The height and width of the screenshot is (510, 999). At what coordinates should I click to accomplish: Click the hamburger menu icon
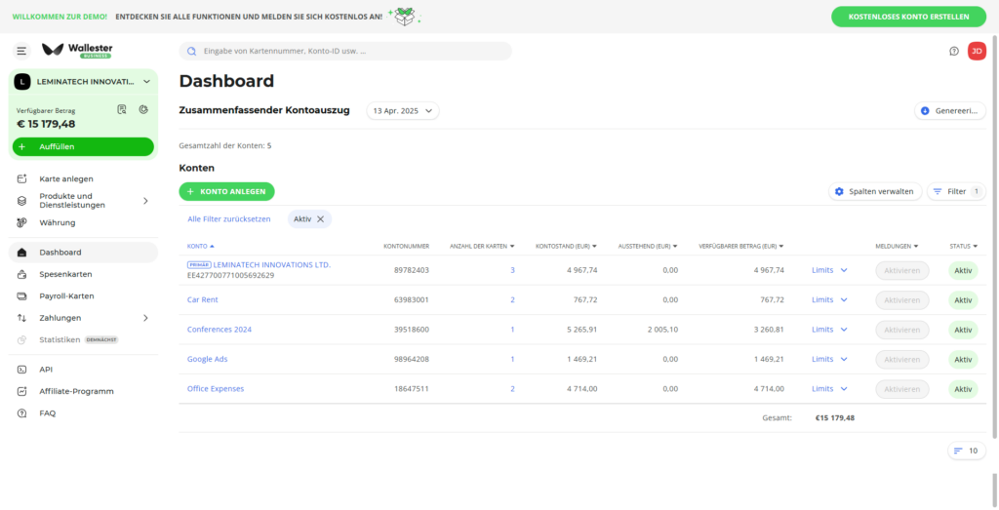pos(21,51)
